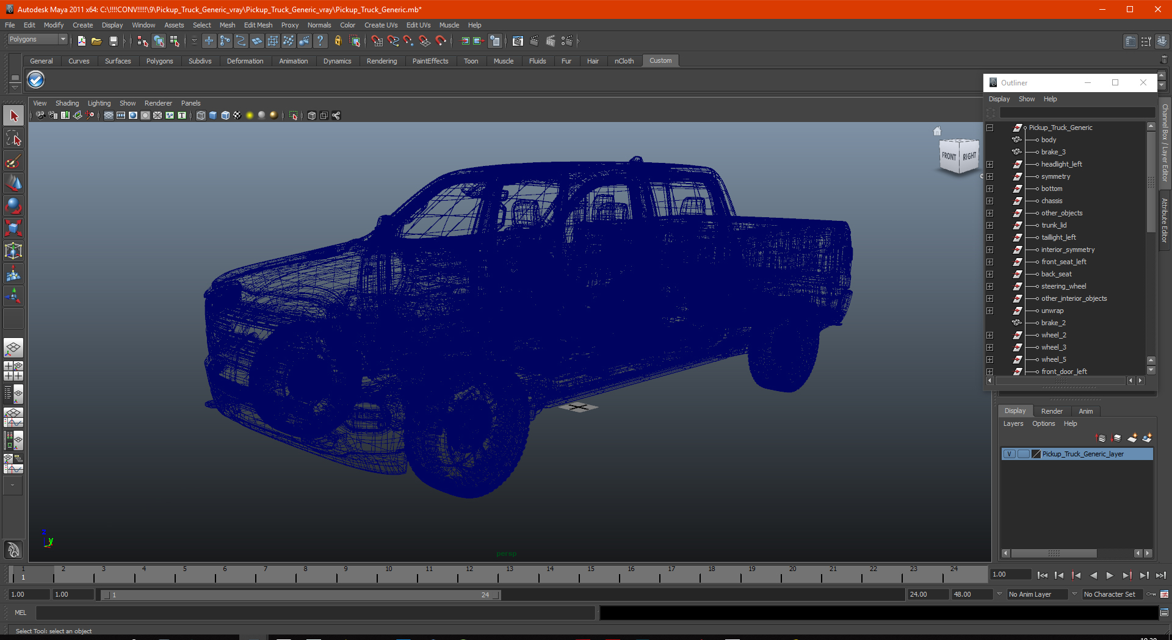The image size is (1172, 640).
Task: Toggle resolution gate viewport icon
Action: 133,115
